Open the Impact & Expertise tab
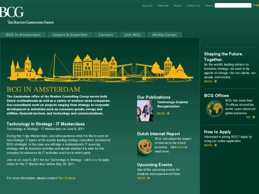 tap(70, 35)
